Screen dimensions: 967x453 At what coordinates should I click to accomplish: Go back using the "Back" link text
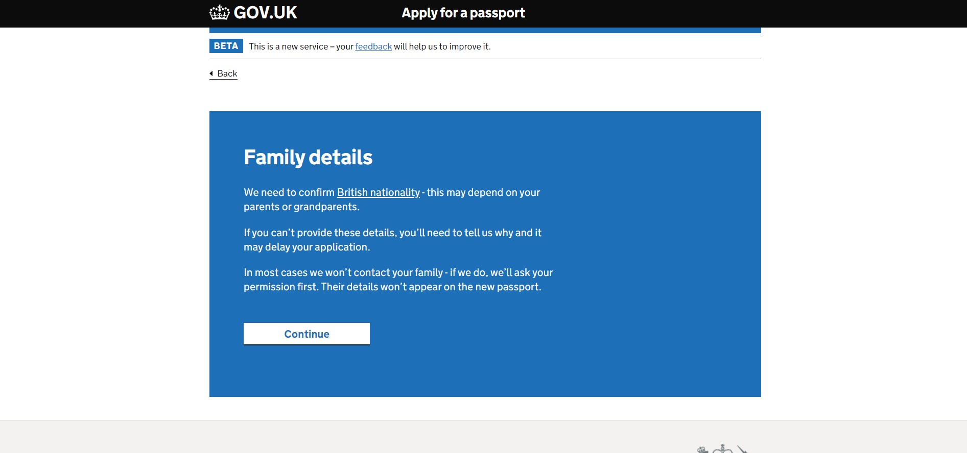227,73
